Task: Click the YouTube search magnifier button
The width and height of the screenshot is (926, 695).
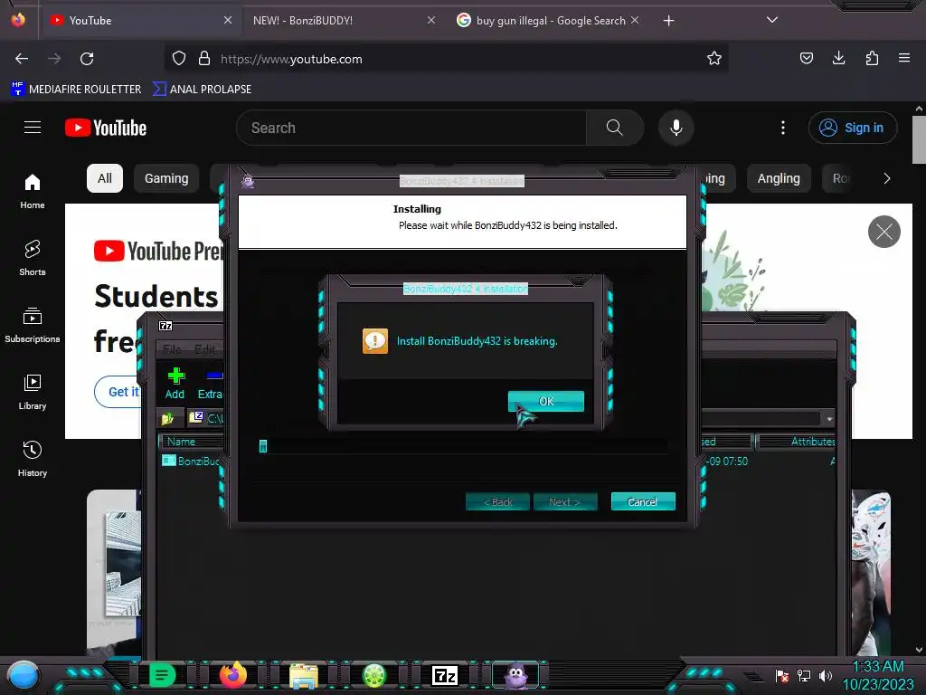Action: tap(615, 128)
